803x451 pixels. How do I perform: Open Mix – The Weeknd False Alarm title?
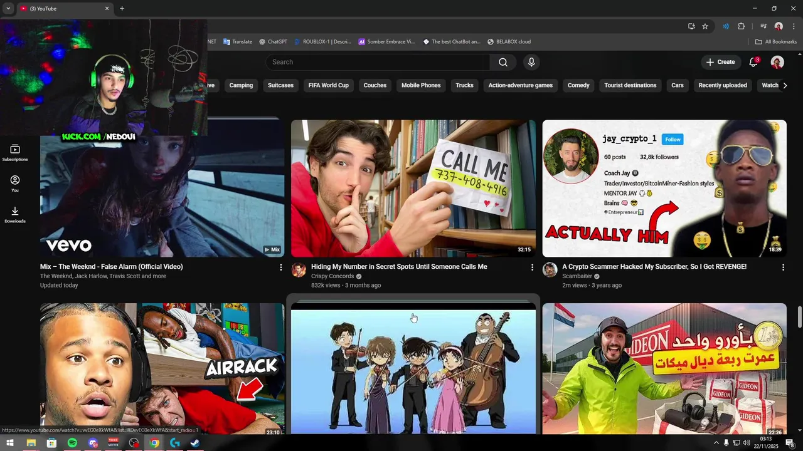[x=112, y=267]
